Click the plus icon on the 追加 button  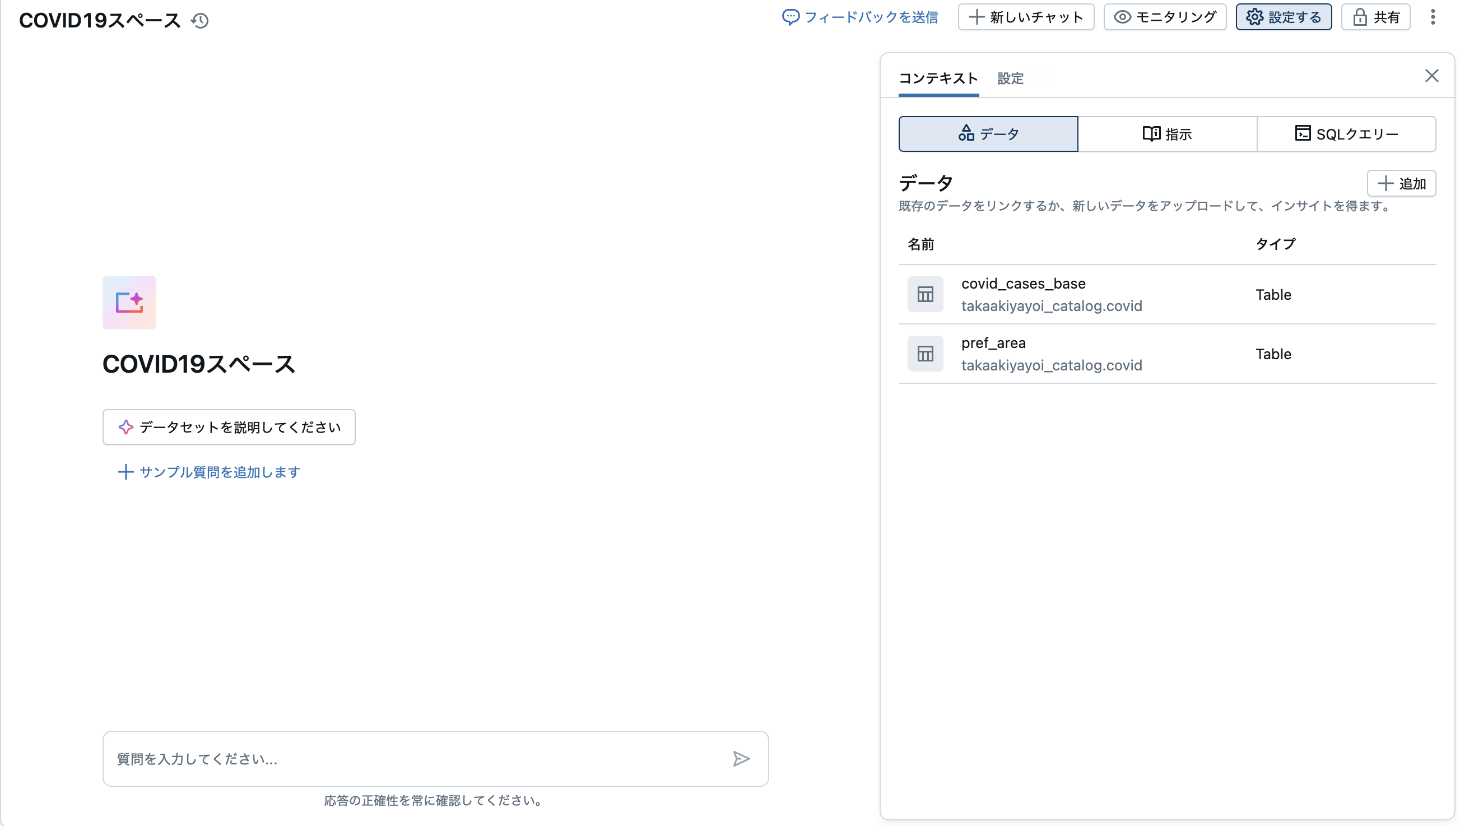pyautogui.click(x=1387, y=183)
